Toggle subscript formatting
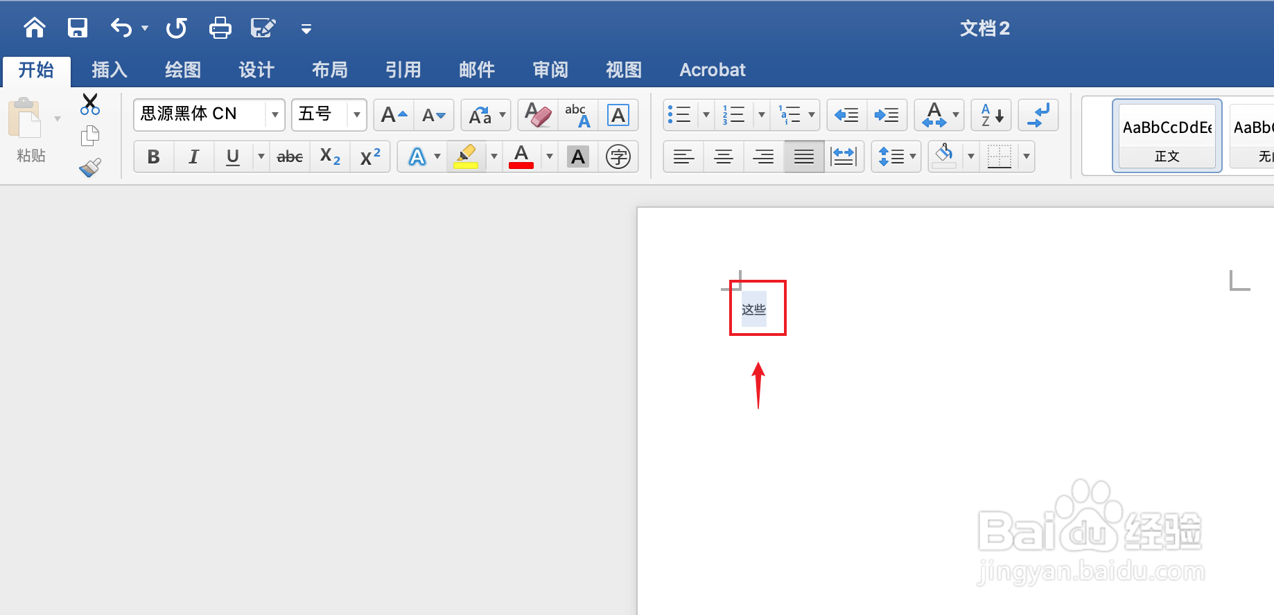 330,157
